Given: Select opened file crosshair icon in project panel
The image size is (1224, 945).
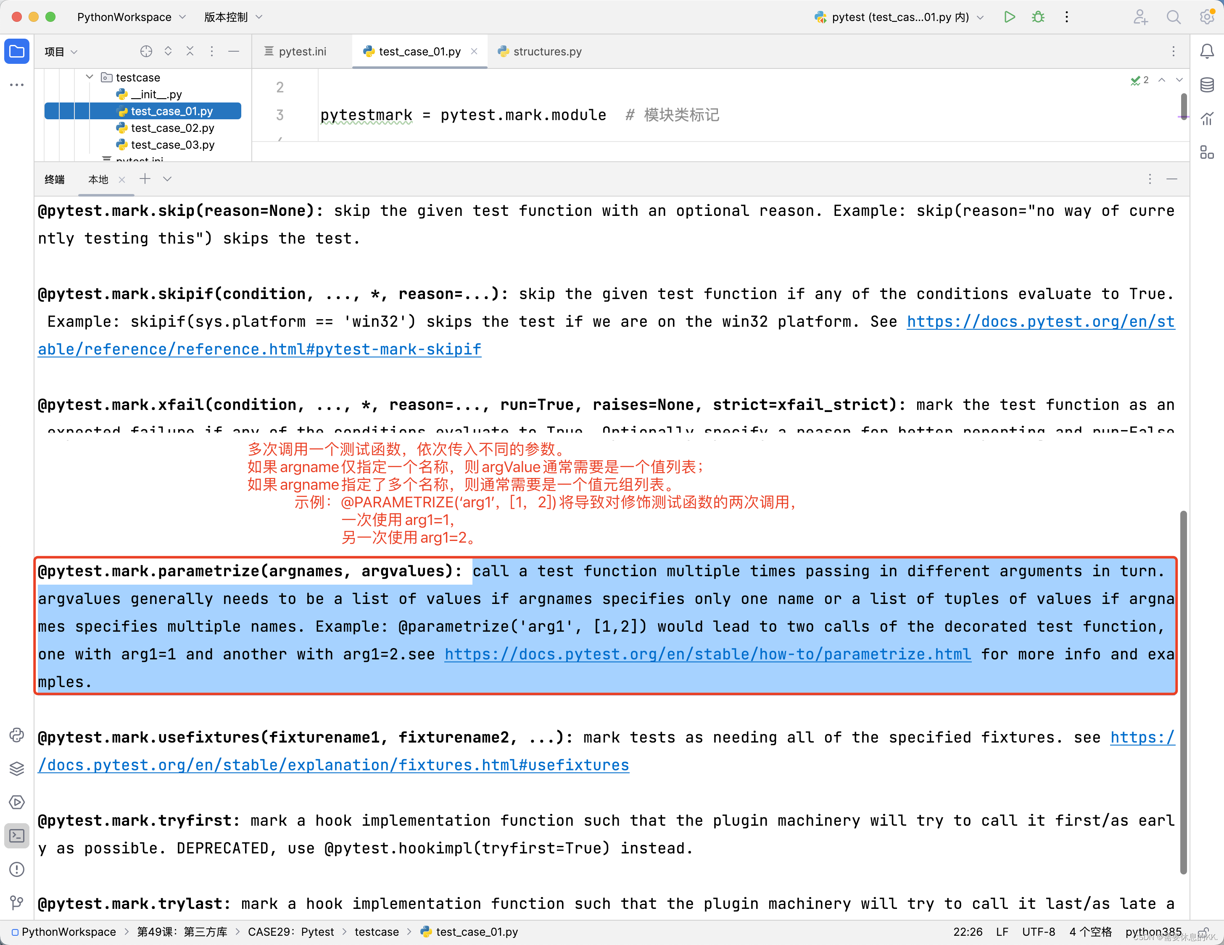Looking at the screenshot, I should (146, 52).
